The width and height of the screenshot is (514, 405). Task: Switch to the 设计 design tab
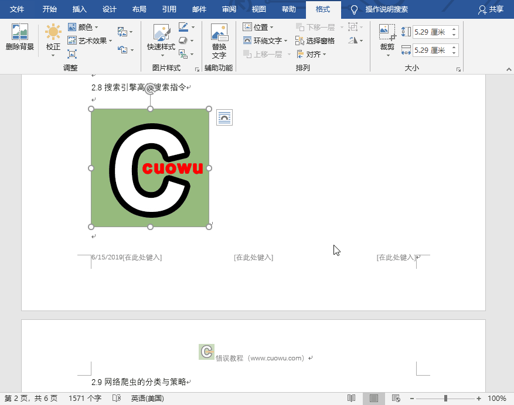tap(109, 9)
